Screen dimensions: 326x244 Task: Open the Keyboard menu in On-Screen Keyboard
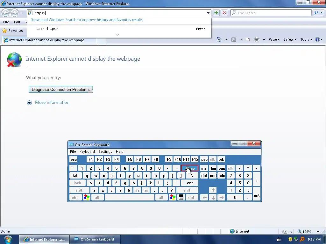point(87,152)
